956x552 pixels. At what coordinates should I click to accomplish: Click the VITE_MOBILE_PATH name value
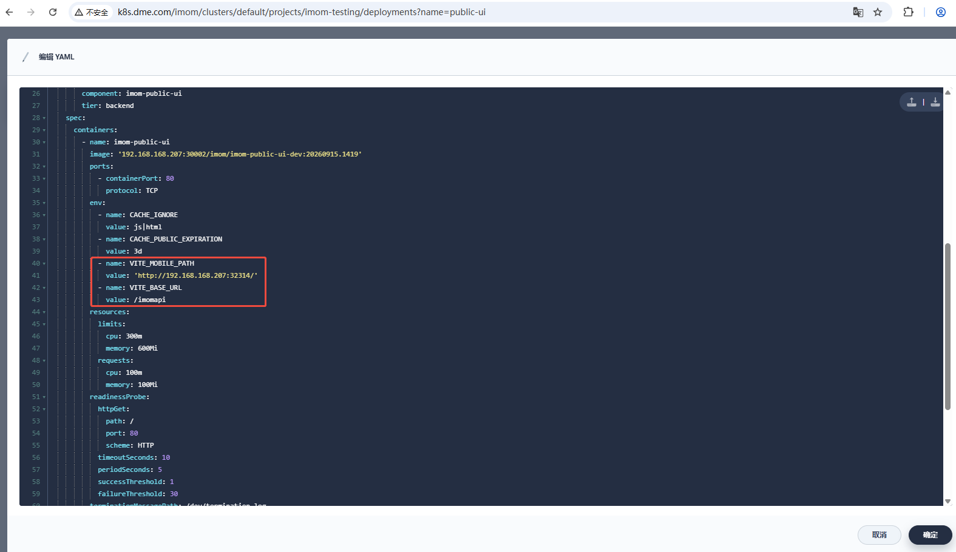tap(161, 263)
